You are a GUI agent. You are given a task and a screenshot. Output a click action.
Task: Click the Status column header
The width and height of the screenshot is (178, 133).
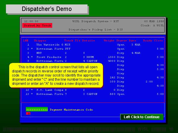coord(122,40)
